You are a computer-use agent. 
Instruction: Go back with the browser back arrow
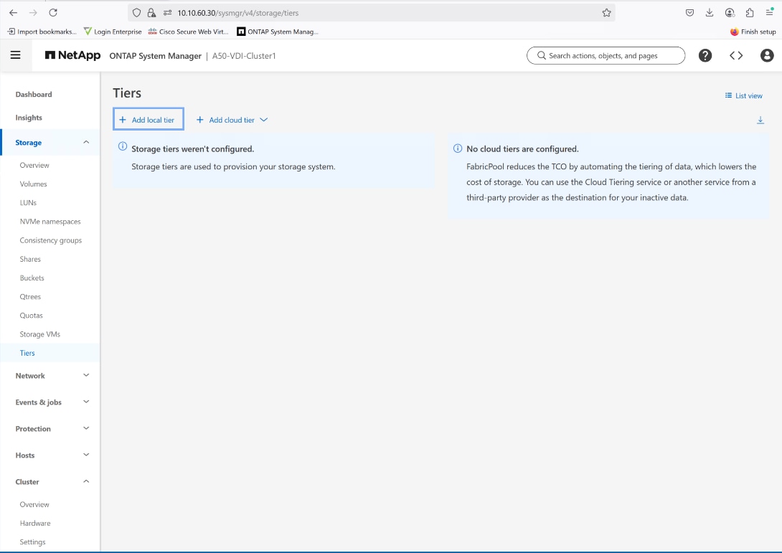[14, 12]
